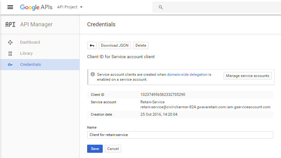Click the search magnifier icon
Image resolution: width=281 pixels, height=158 pixels.
161,7
